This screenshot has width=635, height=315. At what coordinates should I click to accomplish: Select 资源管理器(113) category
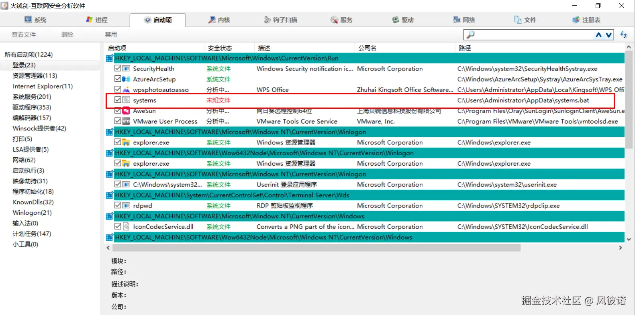pyautogui.click(x=35, y=75)
